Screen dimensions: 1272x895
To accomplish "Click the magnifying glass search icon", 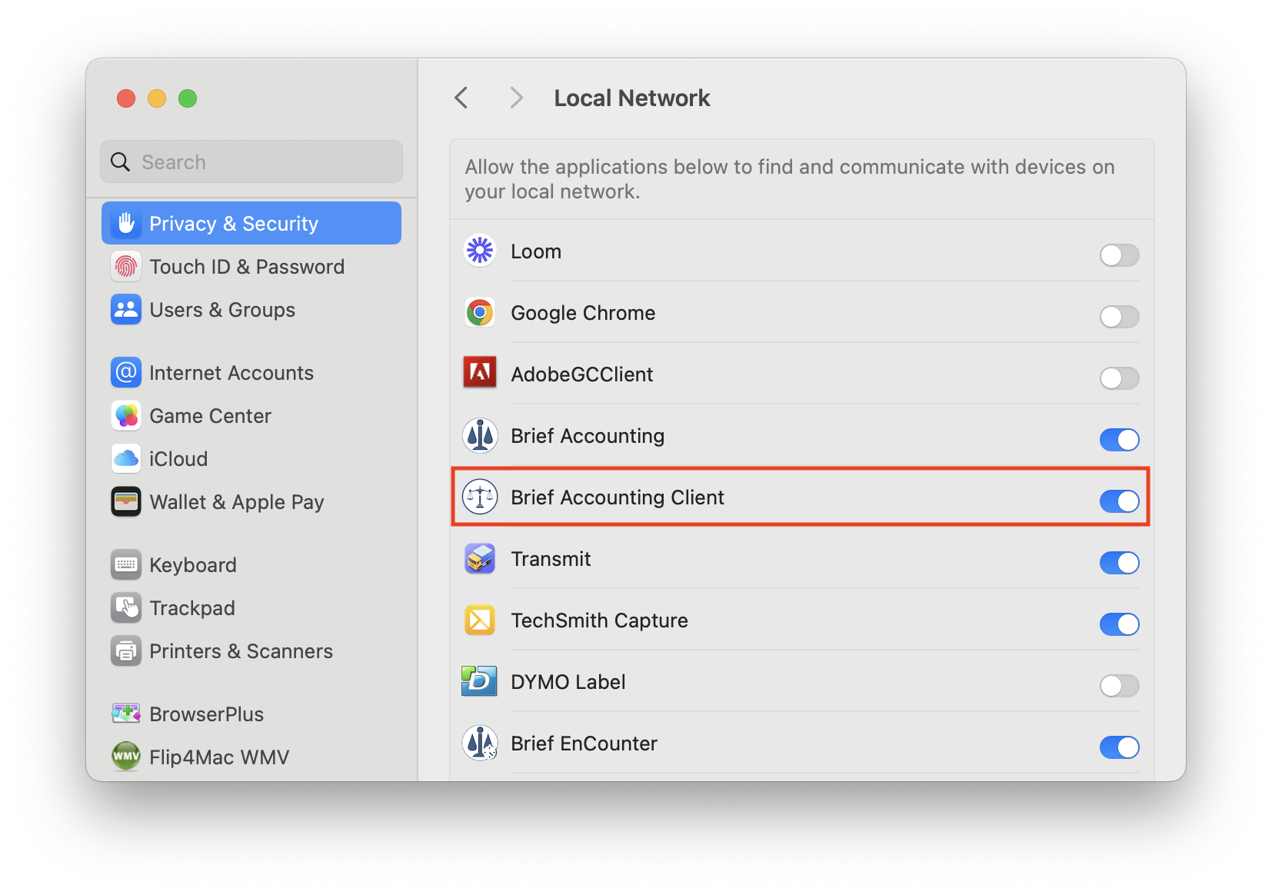I will [121, 161].
